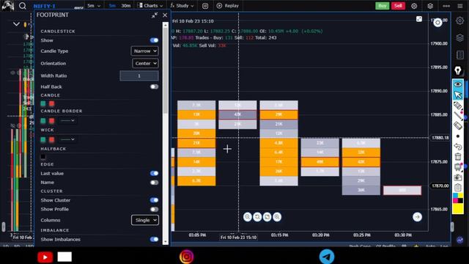The width and height of the screenshot is (469, 264).
Task: Toggle drawing visibility eye icon
Action: (458, 84)
